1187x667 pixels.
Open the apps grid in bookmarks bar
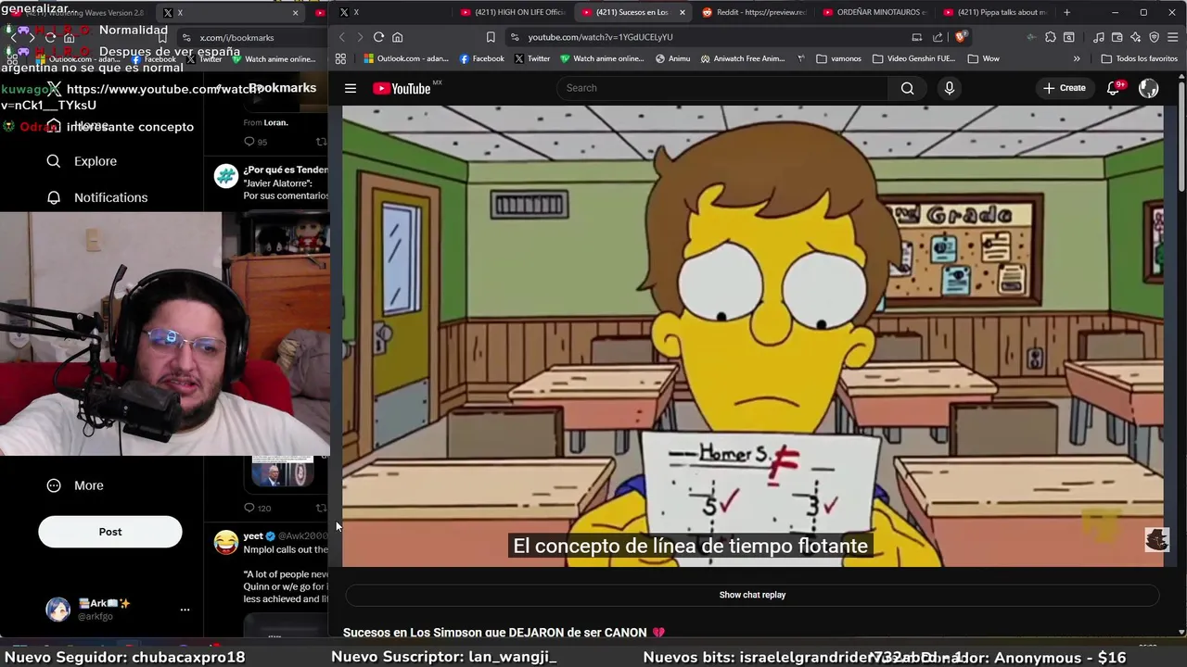point(340,58)
